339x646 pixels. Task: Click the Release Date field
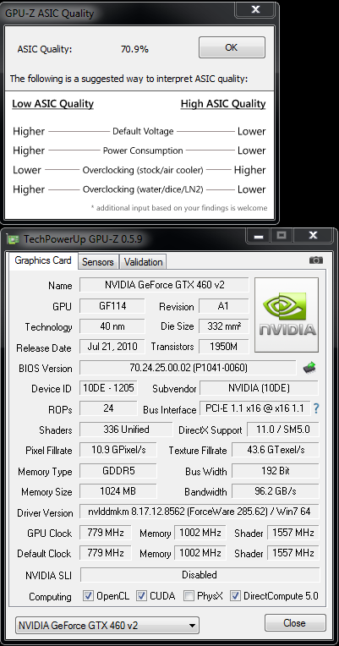click(112, 347)
